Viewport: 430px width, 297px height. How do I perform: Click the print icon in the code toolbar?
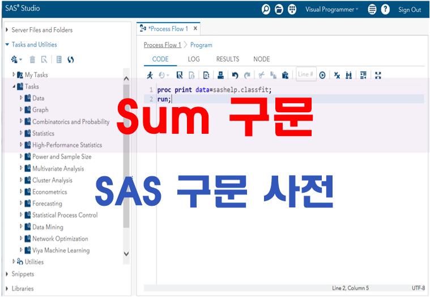[220, 75]
